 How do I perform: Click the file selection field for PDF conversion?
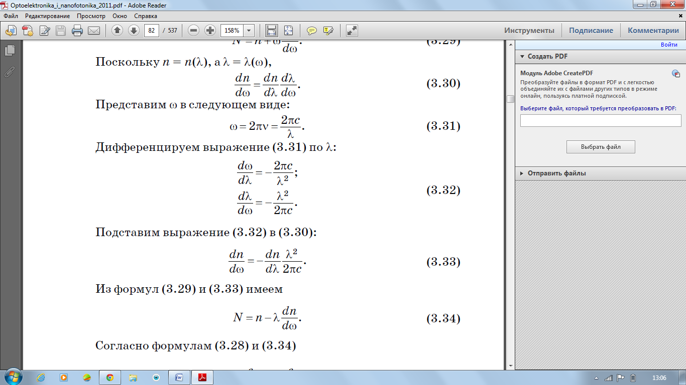pyautogui.click(x=601, y=120)
